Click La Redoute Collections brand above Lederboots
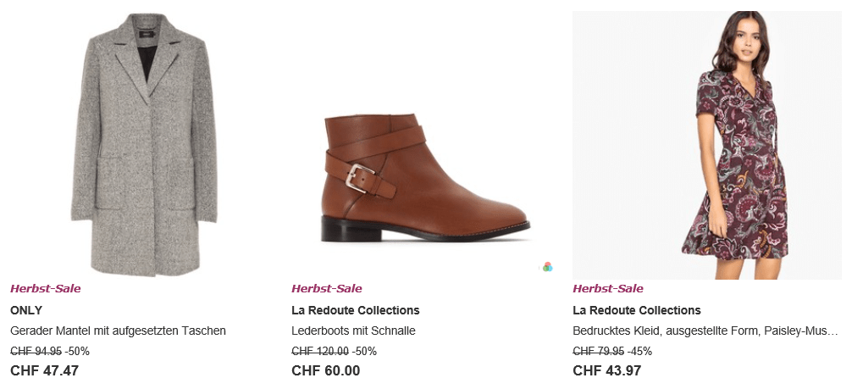Viewport: 852px width, 389px height. coord(355,310)
